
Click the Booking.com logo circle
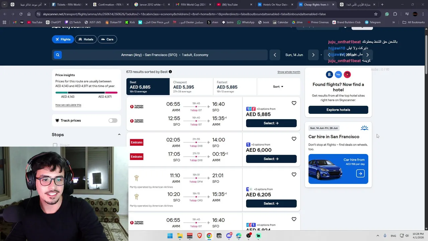(x=329, y=75)
